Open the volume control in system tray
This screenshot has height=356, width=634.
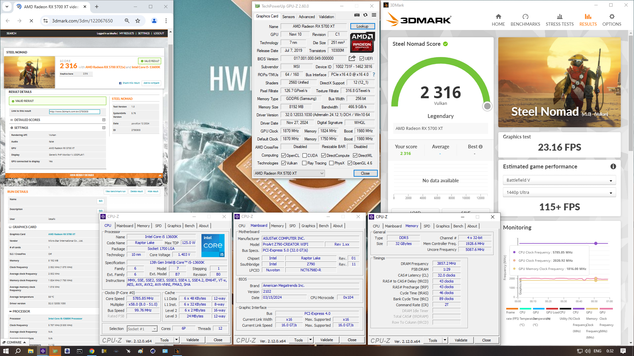pos(588,351)
